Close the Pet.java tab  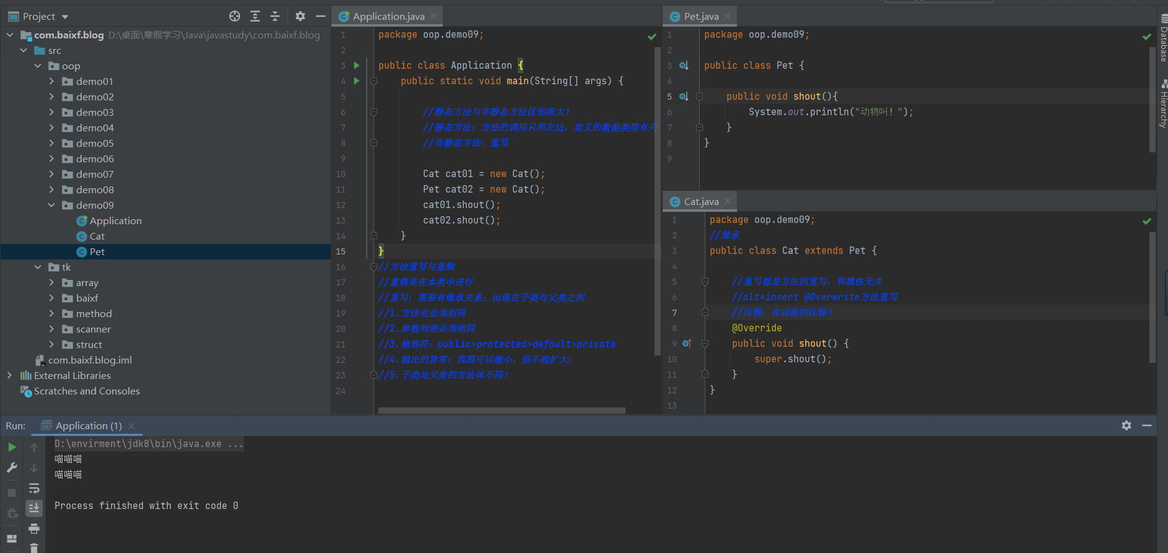tap(728, 17)
